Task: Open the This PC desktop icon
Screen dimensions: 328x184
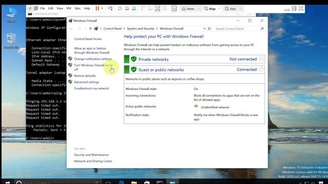Action: click(x=11, y=15)
